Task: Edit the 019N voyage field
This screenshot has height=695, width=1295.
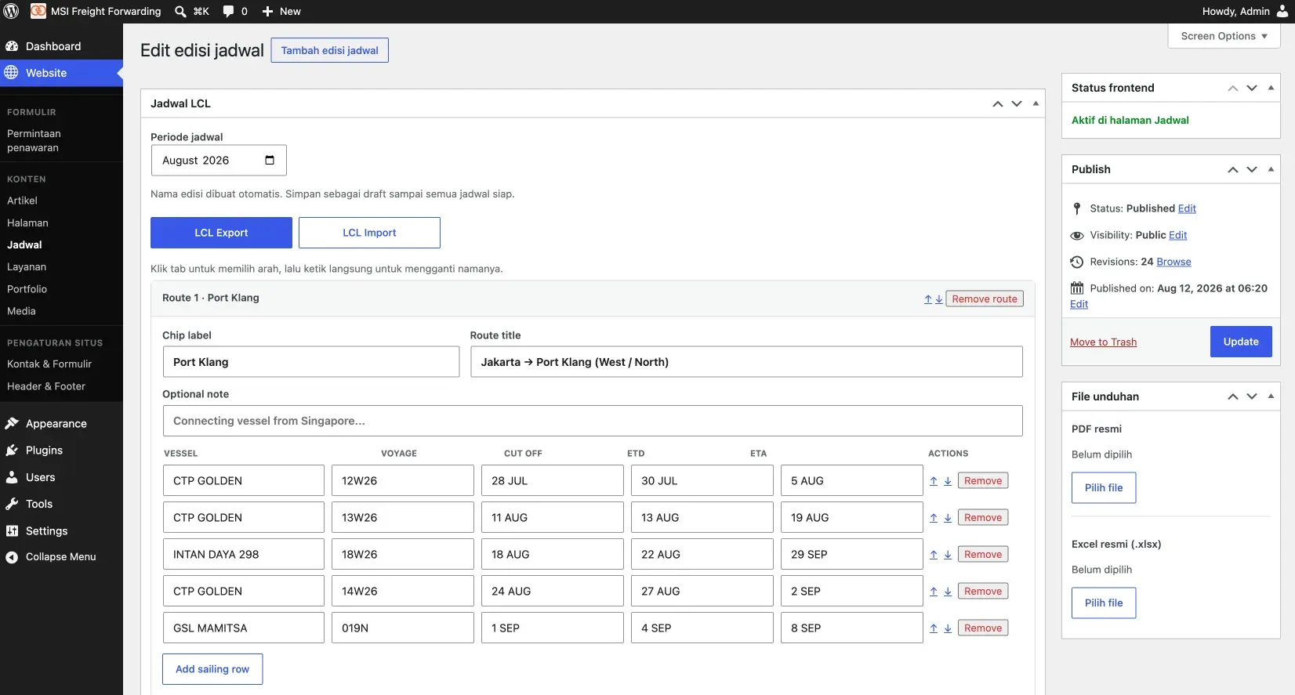Action: click(x=403, y=628)
